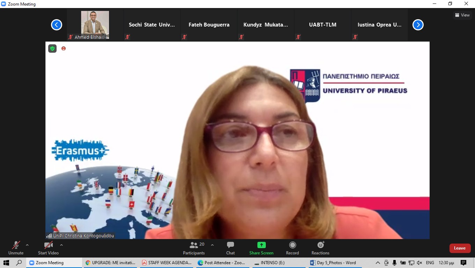
Task: Select Ahmed Elsha... video thumbnail
Action: (x=95, y=25)
